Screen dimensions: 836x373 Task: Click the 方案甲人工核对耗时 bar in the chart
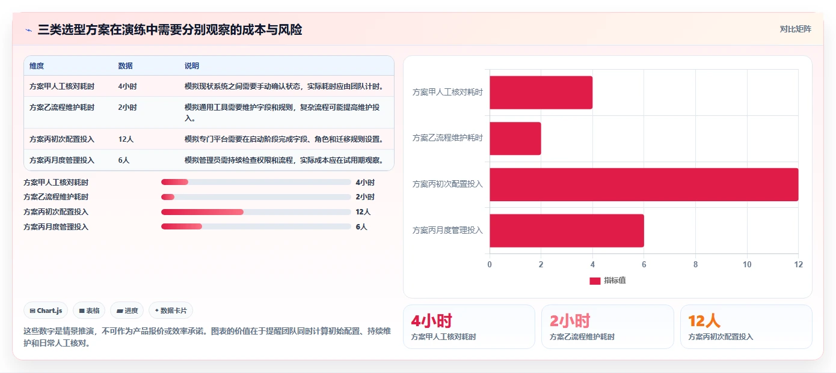click(x=541, y=92)
